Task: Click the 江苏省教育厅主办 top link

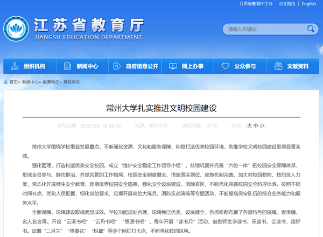Action: pos(255,4)
